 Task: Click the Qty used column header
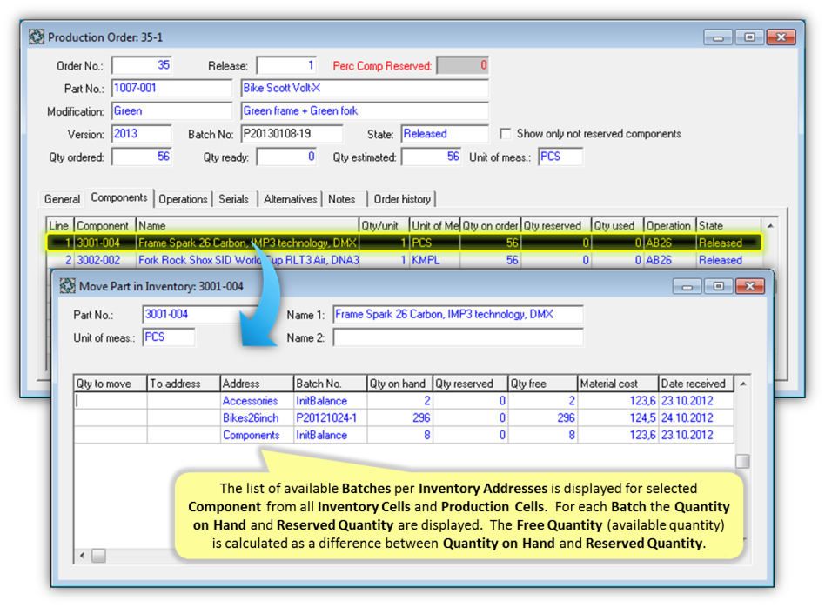(618, 225)
